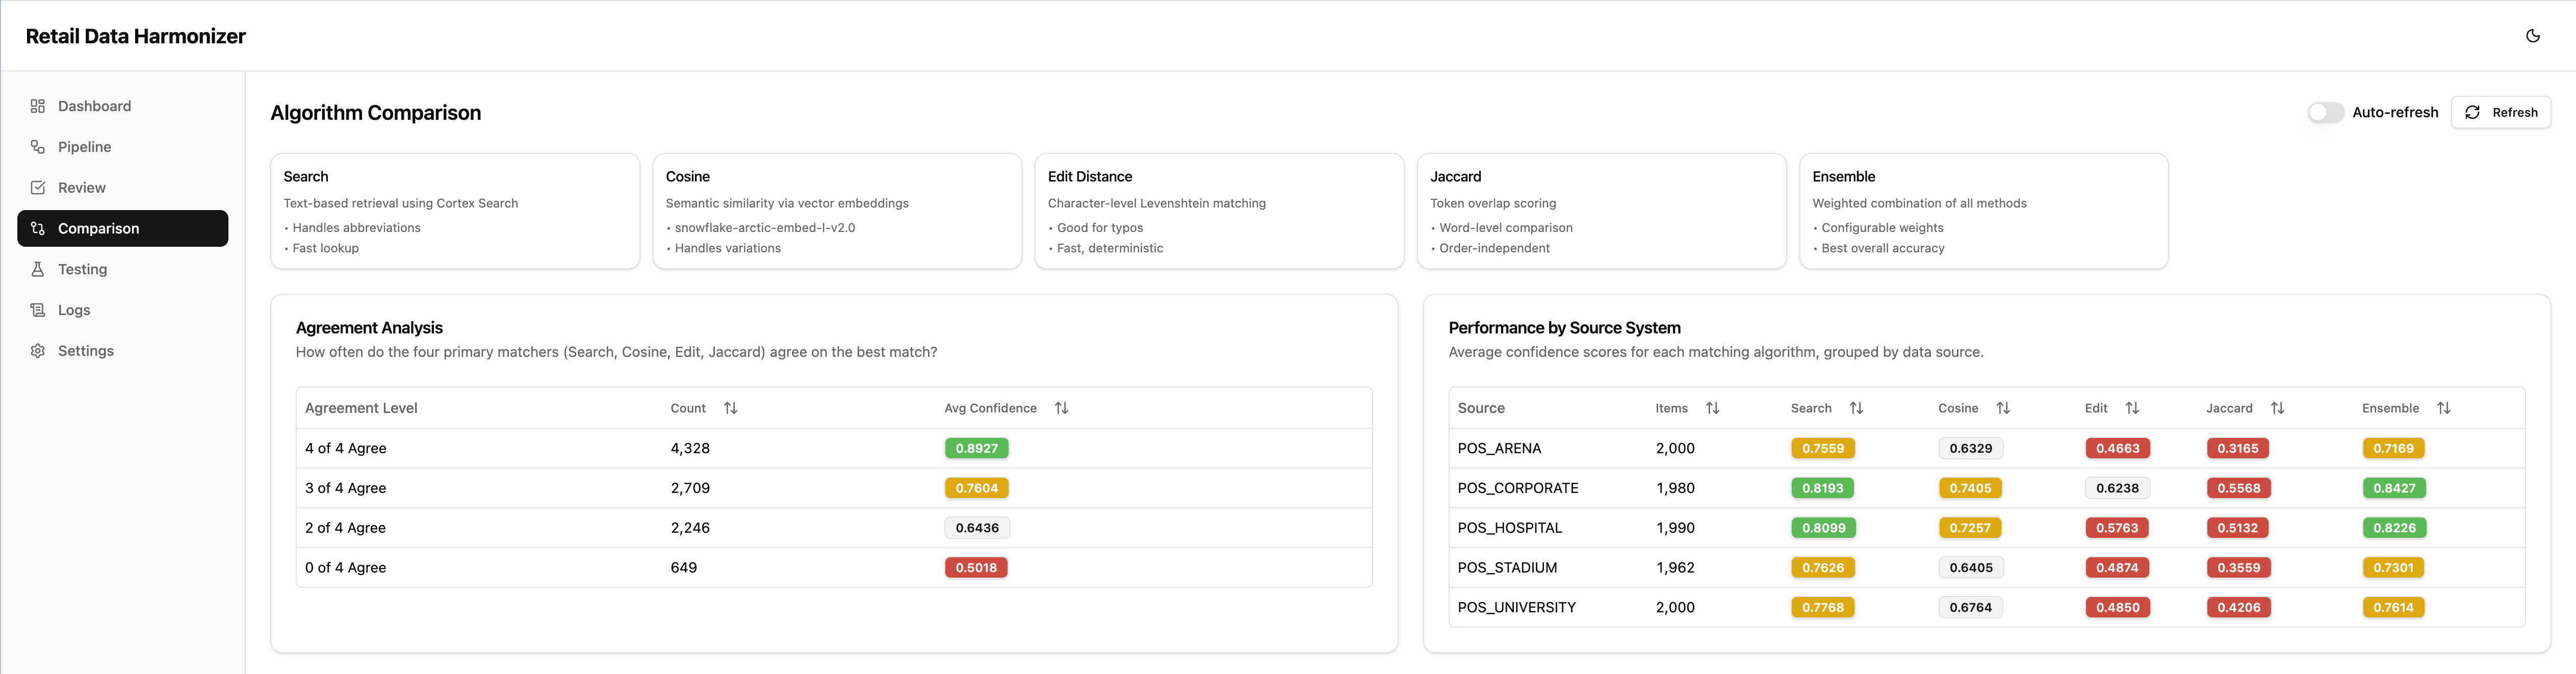Select the Edit Distance algorithm card
2576x674 pixels.
pyautogui.click(x=1219, y=211)
